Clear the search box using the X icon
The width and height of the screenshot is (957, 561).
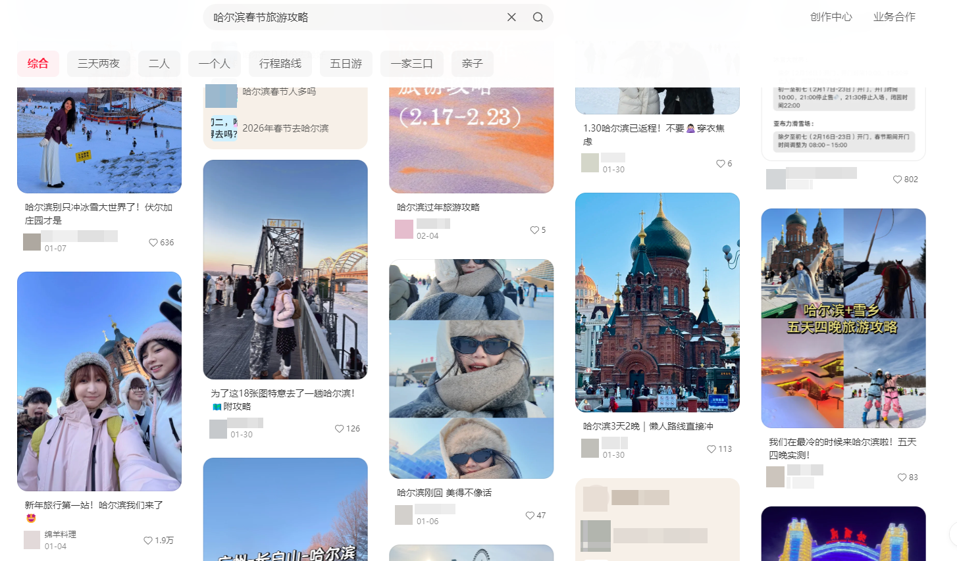tap(511, 17)
